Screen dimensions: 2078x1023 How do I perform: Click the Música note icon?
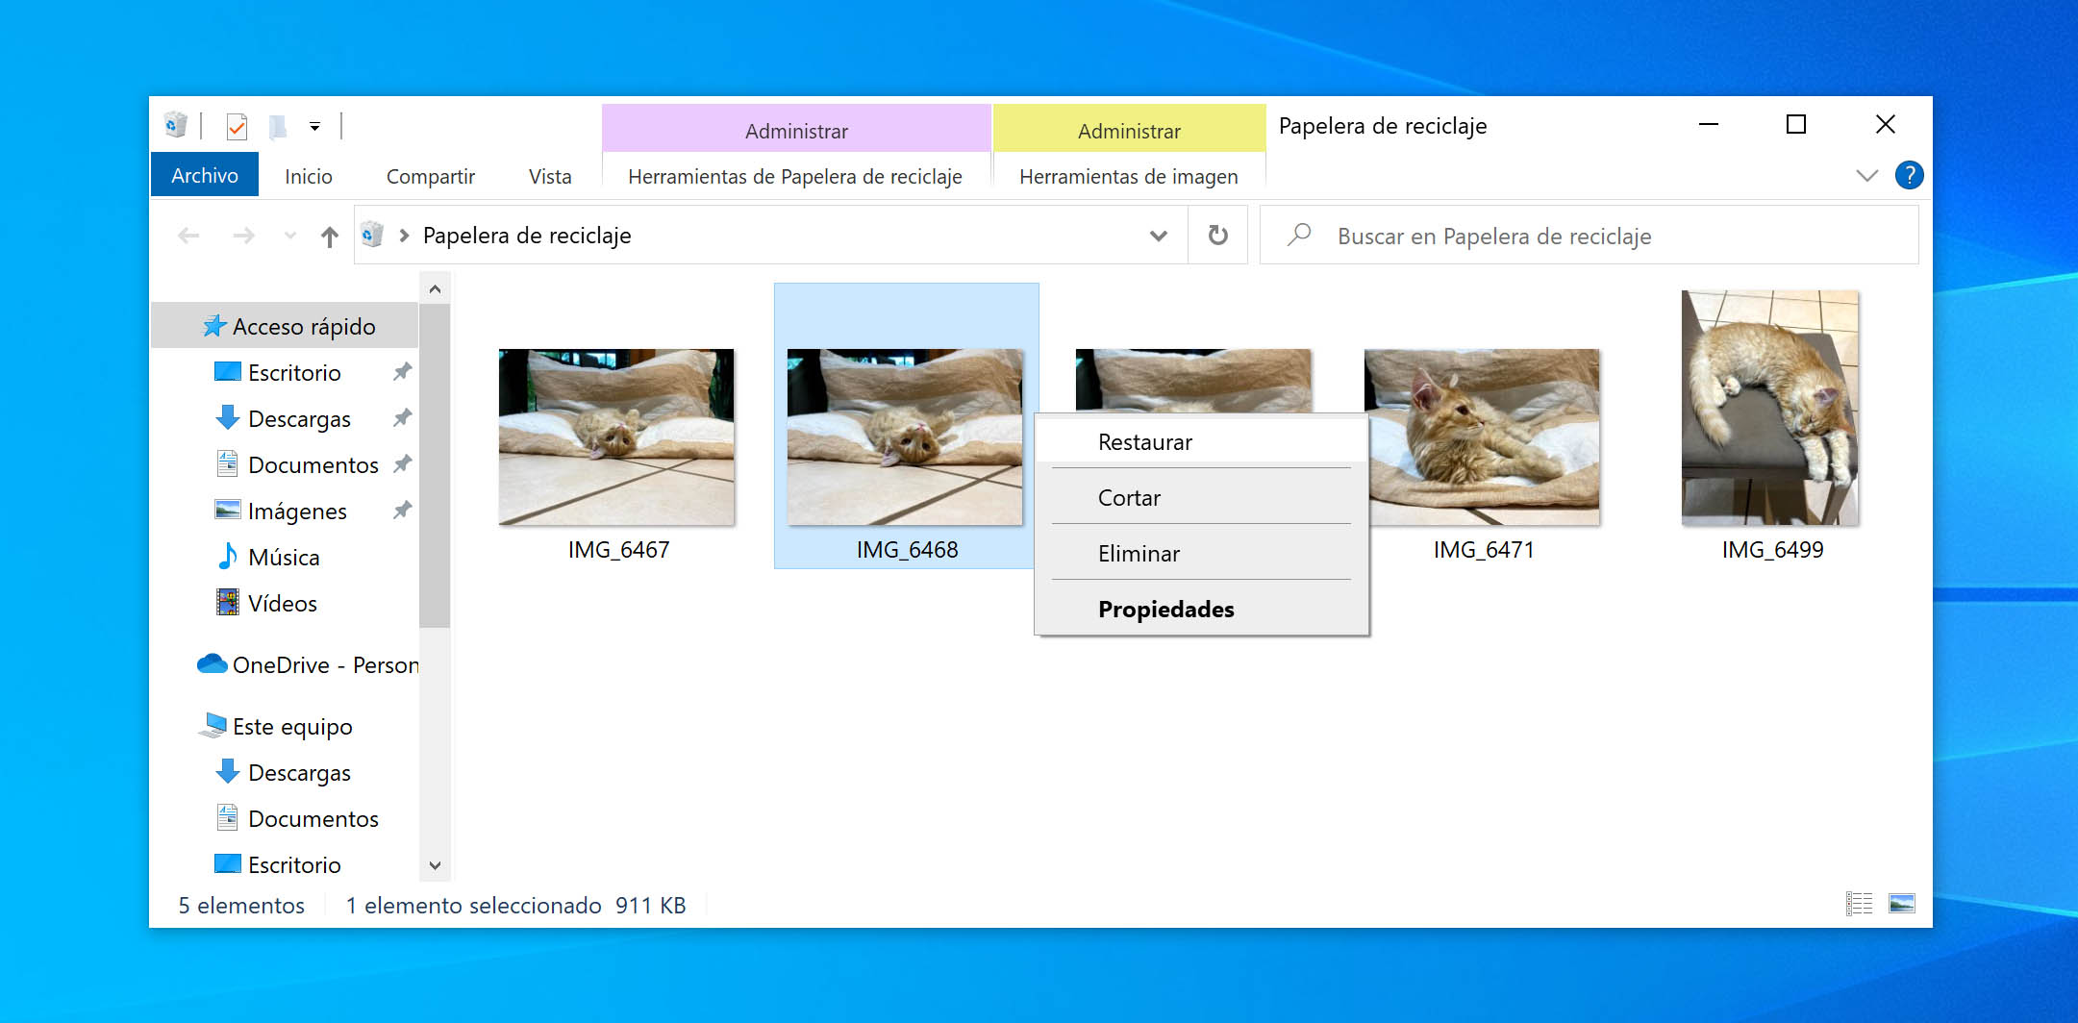point(228,556)
